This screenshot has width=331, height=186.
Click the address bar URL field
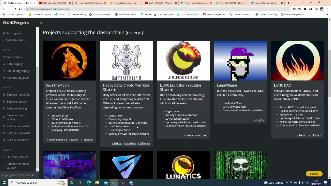click(158, 9)
